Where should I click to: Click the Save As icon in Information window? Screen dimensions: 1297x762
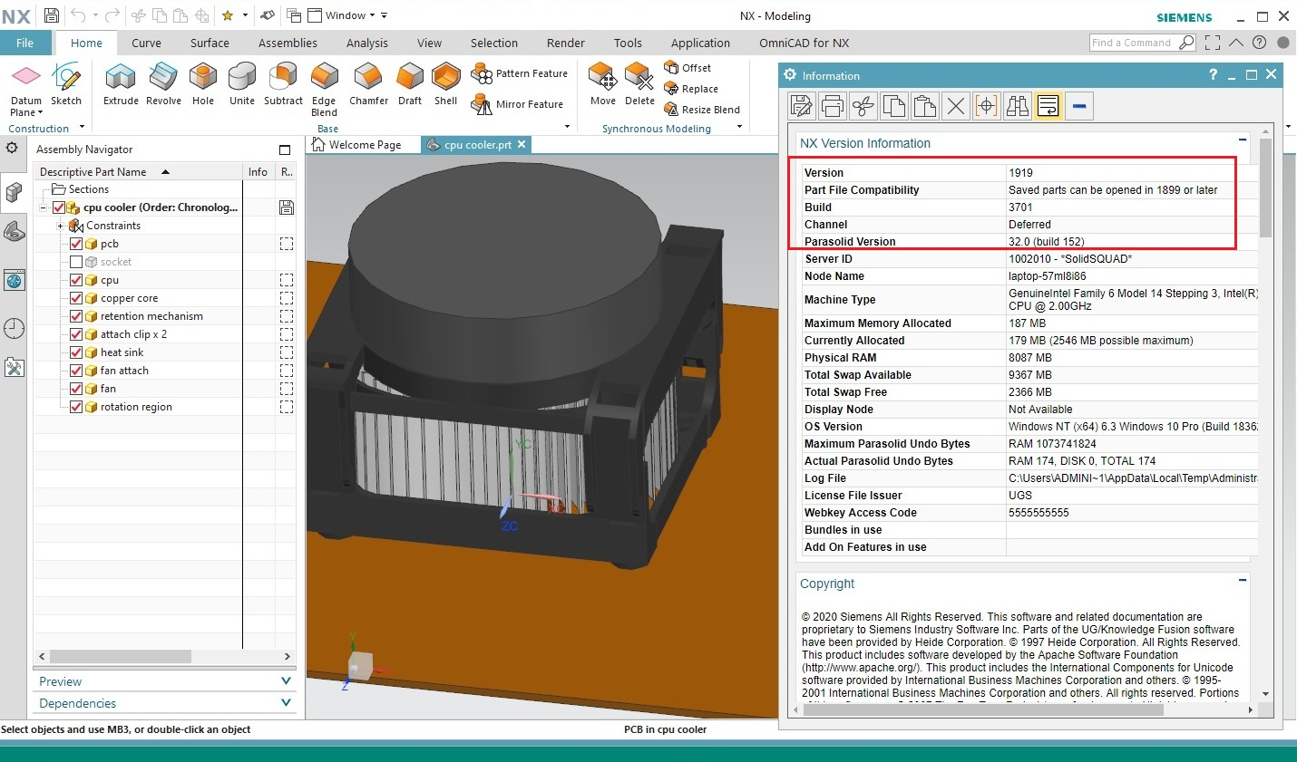point(802,106)
